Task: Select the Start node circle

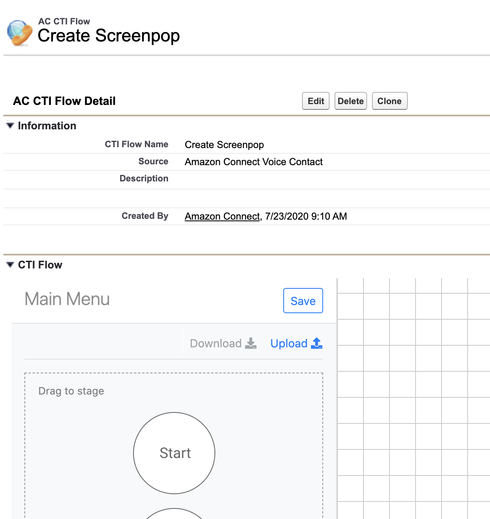Action: click(174, 453)
